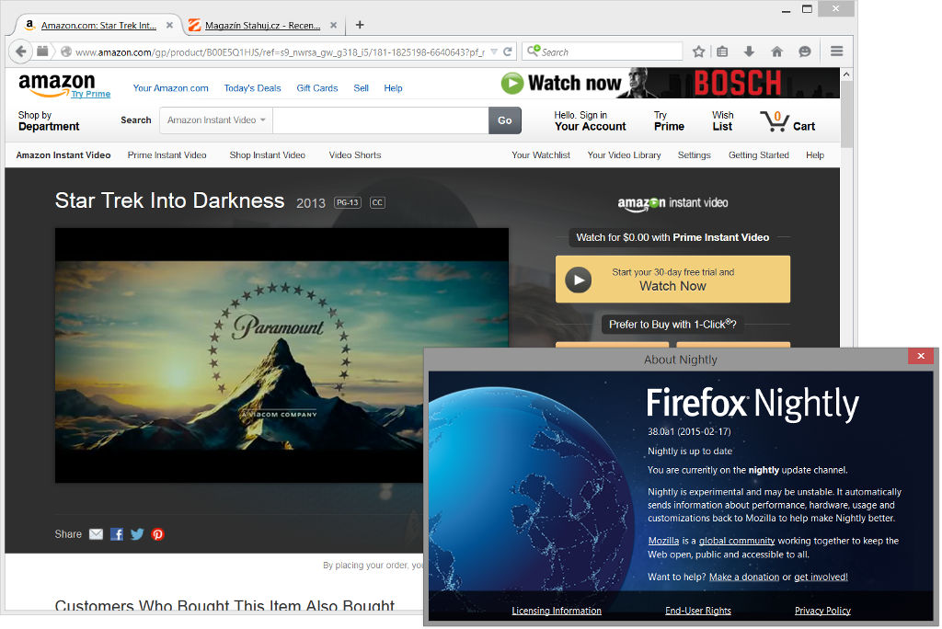
Task: Open Settings in the video nav bar
Action: pos(695,155)
